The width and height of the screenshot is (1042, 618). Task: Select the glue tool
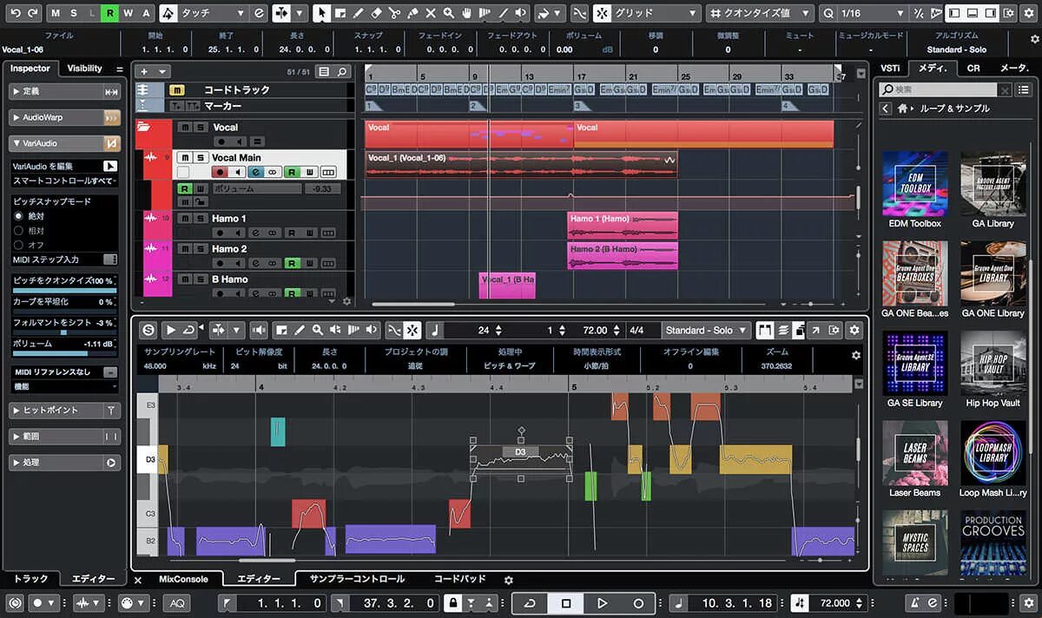tap(412, 13)
